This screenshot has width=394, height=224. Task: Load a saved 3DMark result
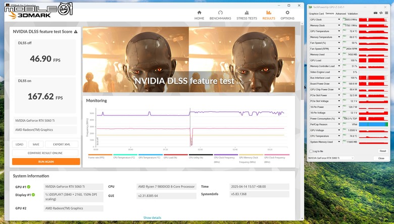(19, 144)
